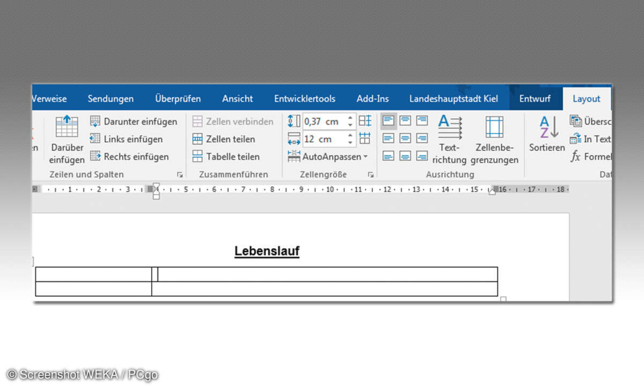Insert row below with Darunter einfügen
Screen dimensions: 644x386
point(134,121)
